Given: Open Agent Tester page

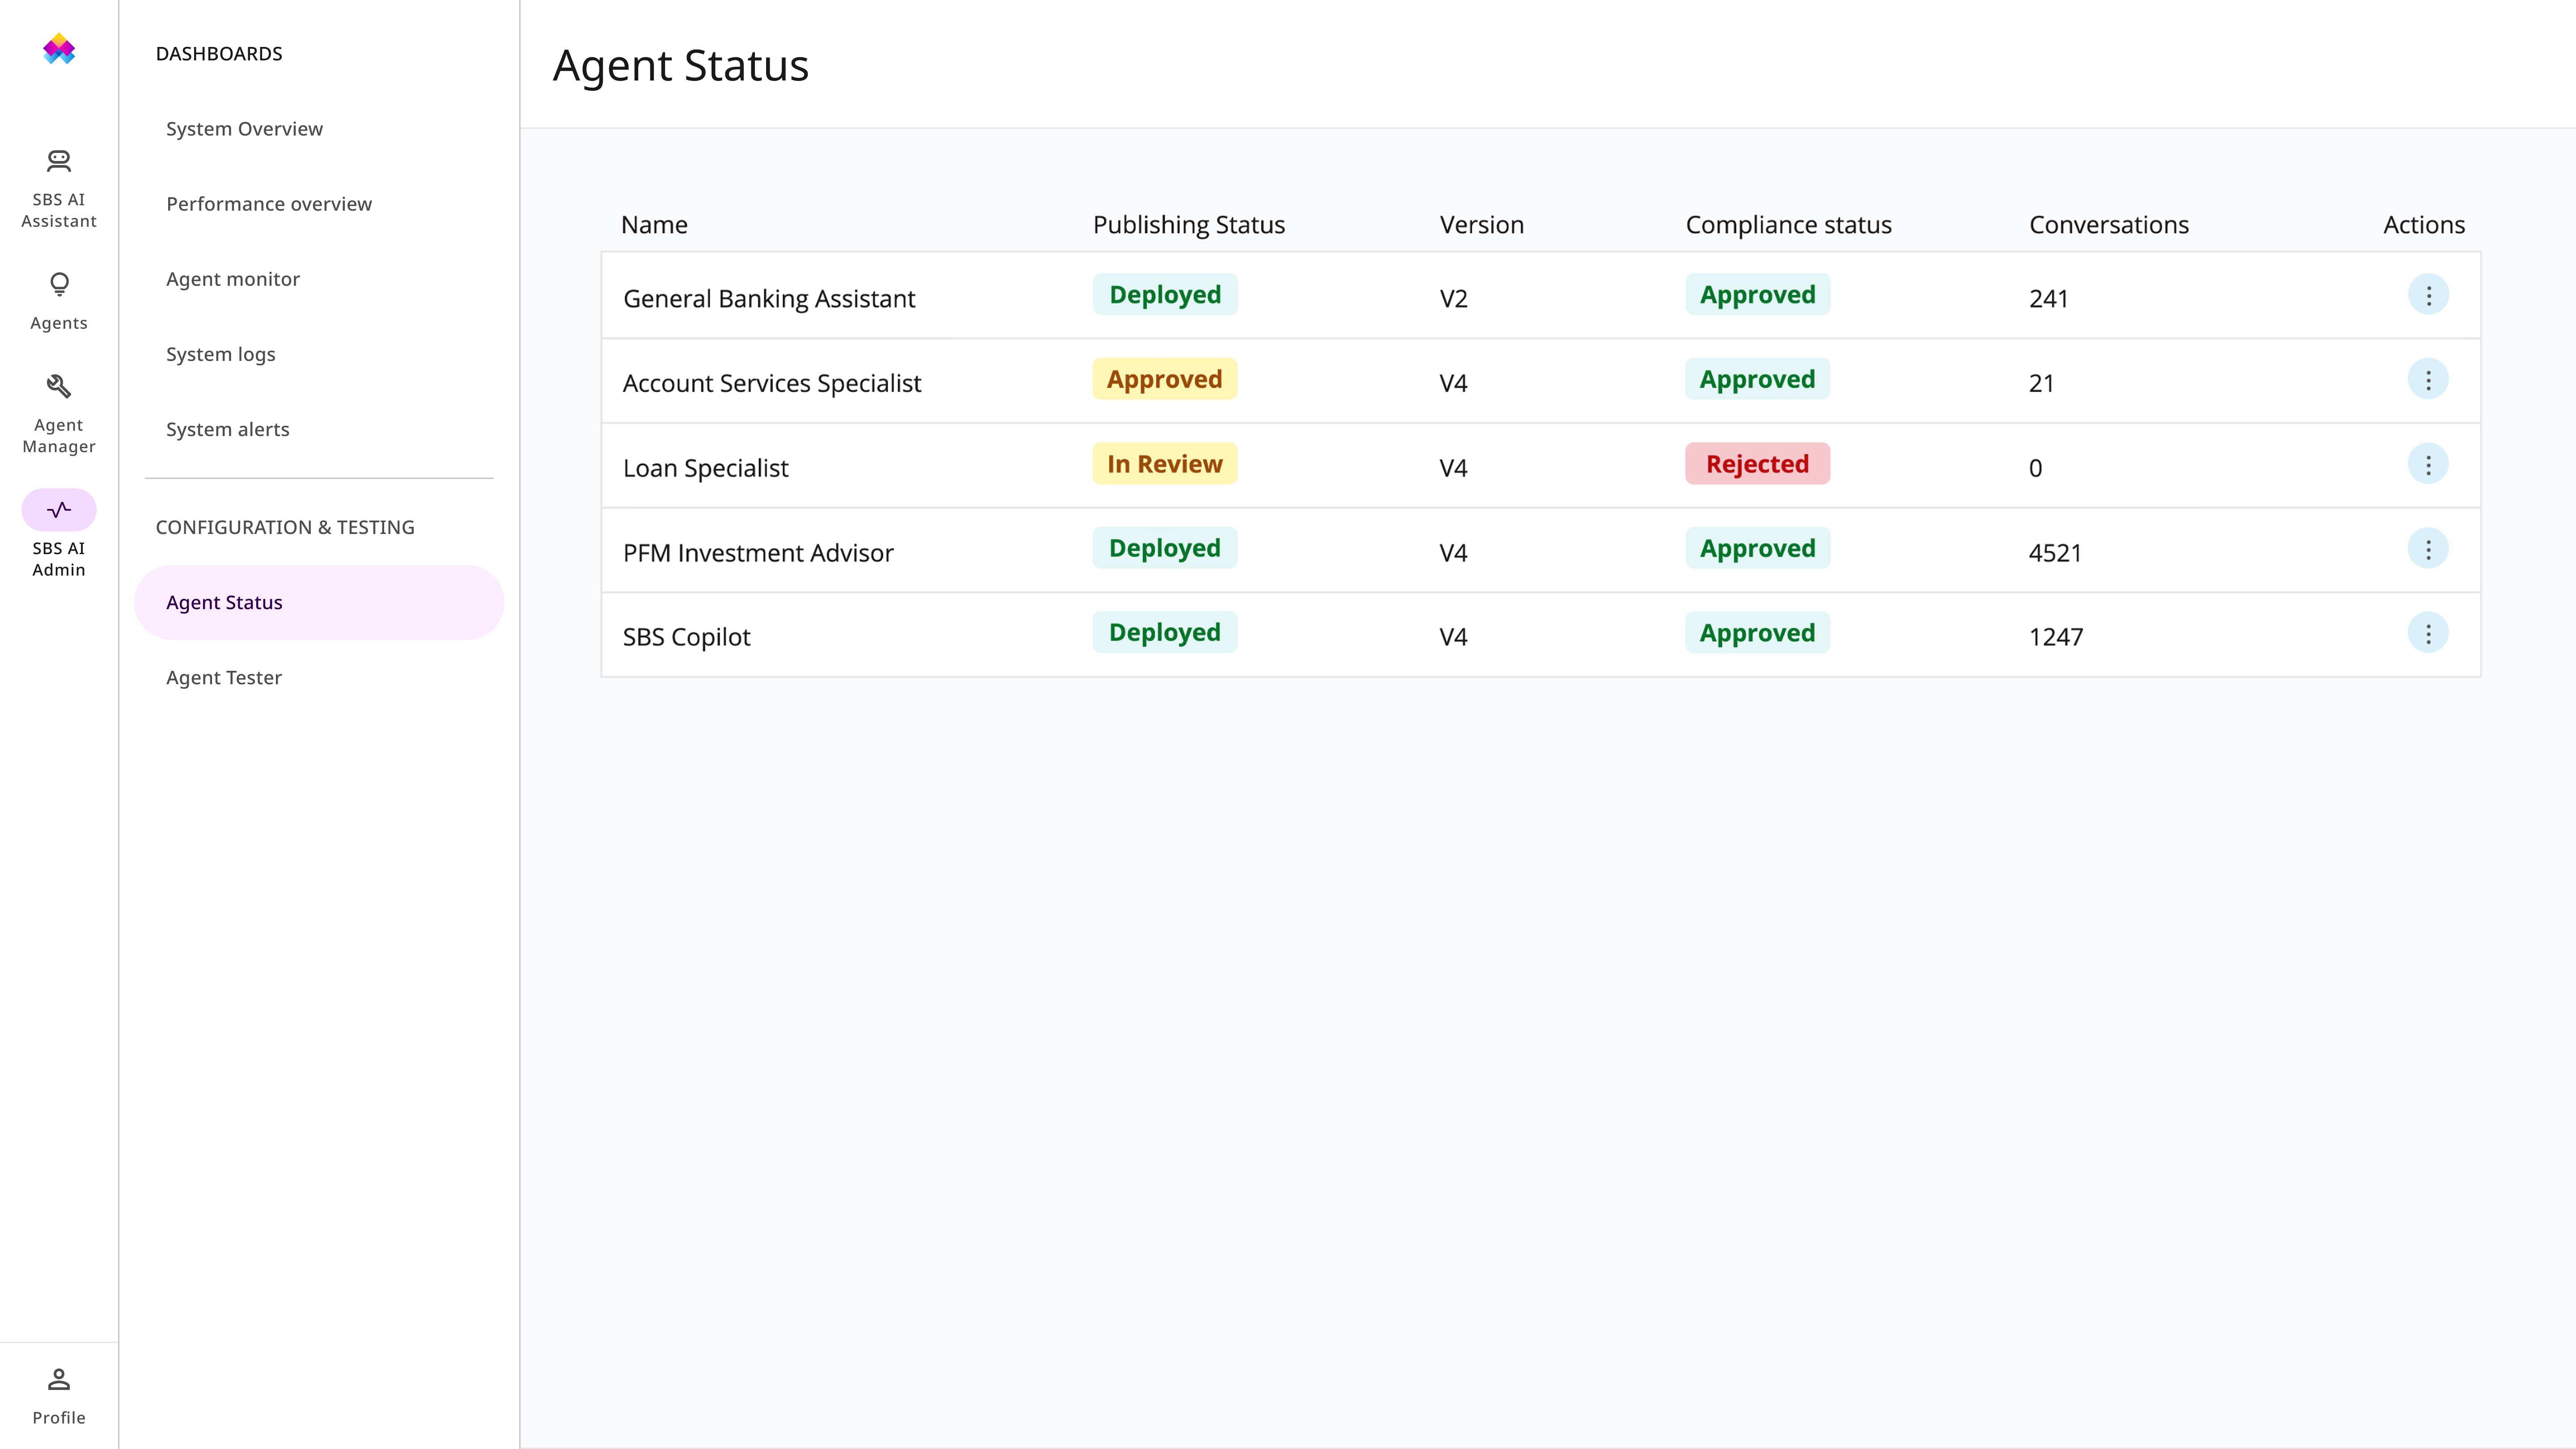Looking at the screenshot, I should [x=224, y=678].
